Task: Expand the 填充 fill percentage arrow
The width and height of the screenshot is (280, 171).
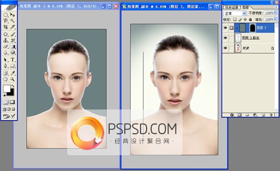Action: click(275, 19)
